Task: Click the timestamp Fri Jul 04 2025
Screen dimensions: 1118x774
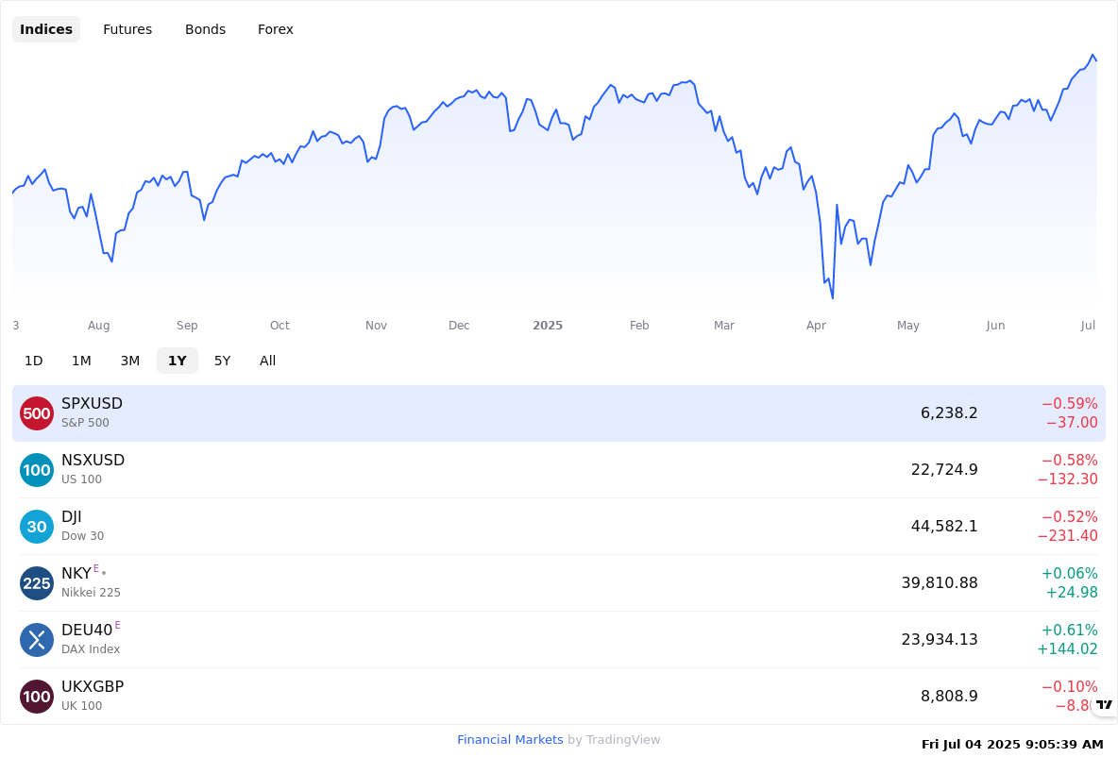Action: pyautogui.click(x=1012, y=745)
